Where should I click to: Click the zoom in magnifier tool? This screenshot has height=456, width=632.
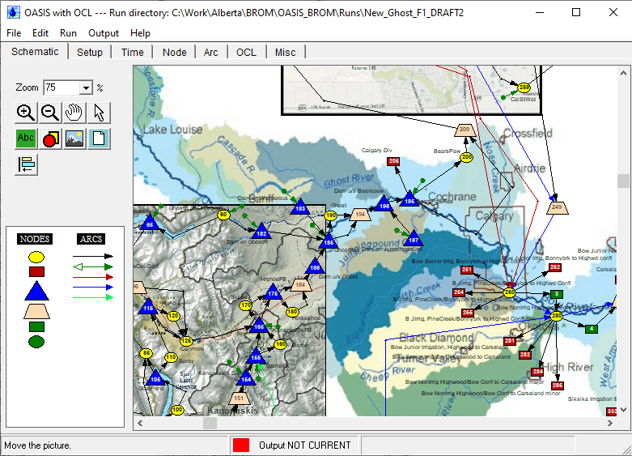coord(26,113)
